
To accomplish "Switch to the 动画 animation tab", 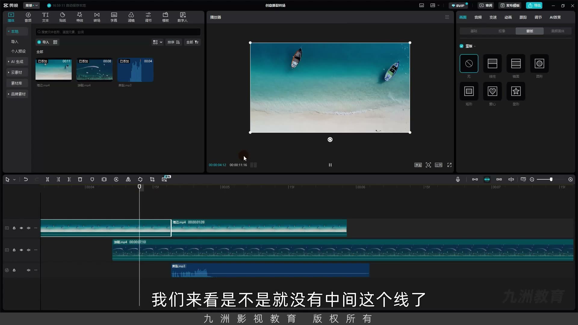I will (508, 17).
